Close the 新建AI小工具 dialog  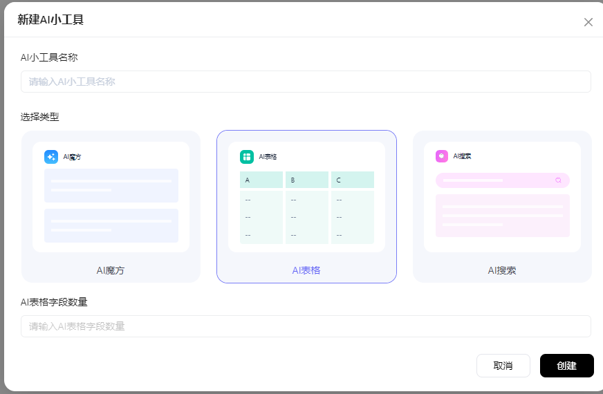click(588, 22)
